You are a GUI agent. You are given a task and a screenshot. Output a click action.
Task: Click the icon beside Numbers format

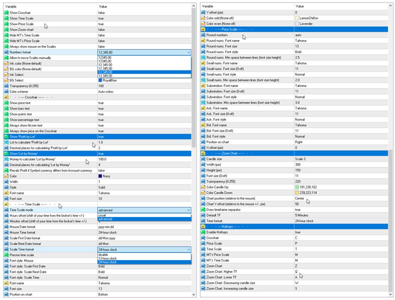7,52
